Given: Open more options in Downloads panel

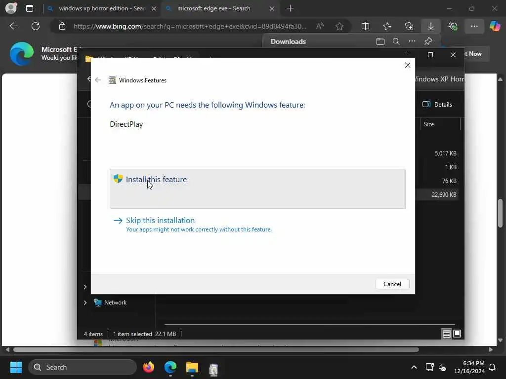Looking at the screenshot, I should pos(412,41).
